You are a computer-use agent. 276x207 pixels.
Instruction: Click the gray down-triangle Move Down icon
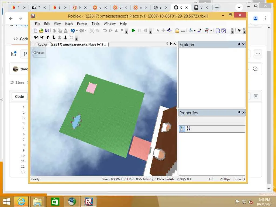pos(122,31)
